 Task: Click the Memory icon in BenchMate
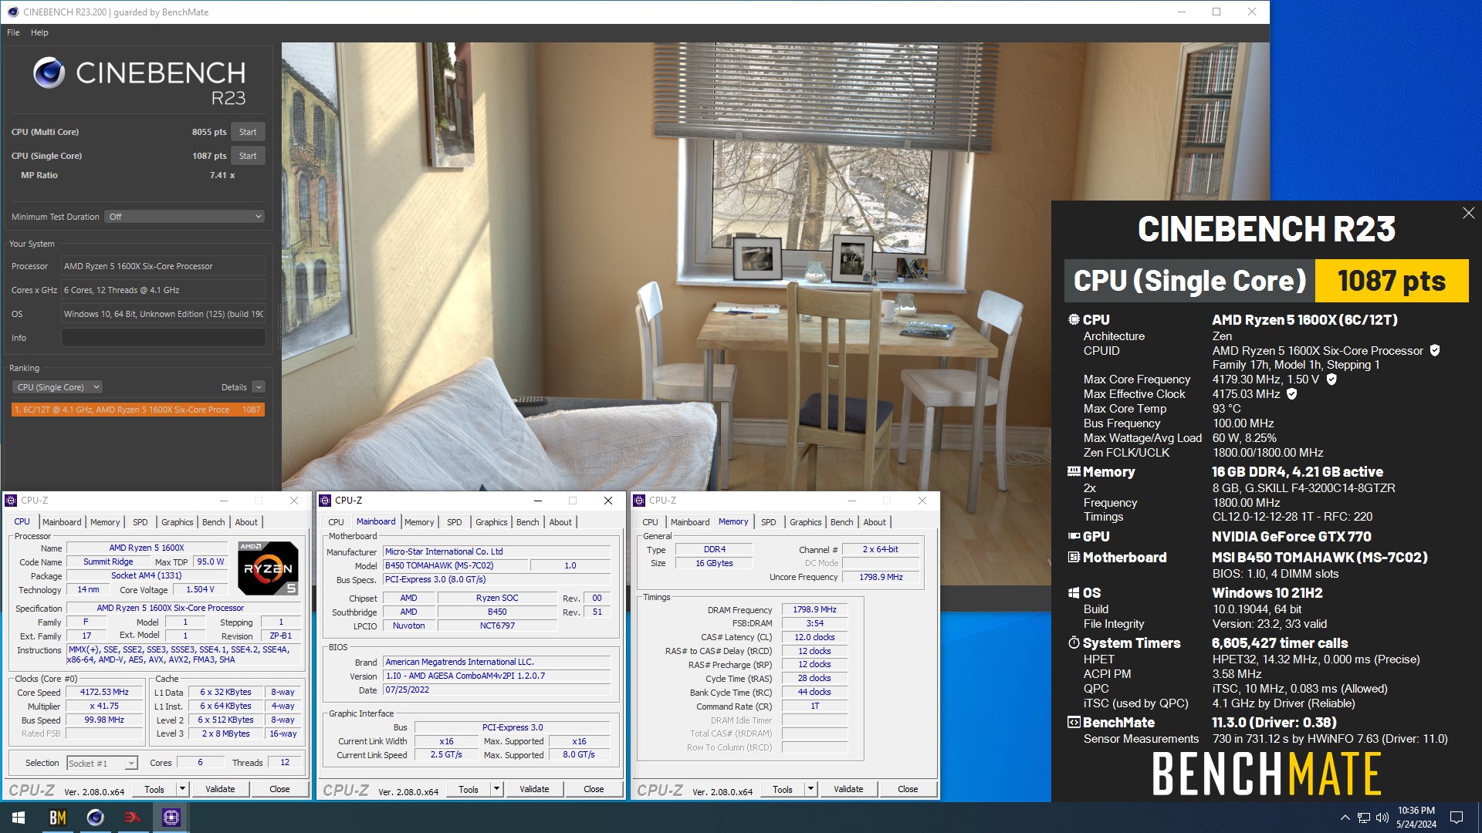(1073, 471)
